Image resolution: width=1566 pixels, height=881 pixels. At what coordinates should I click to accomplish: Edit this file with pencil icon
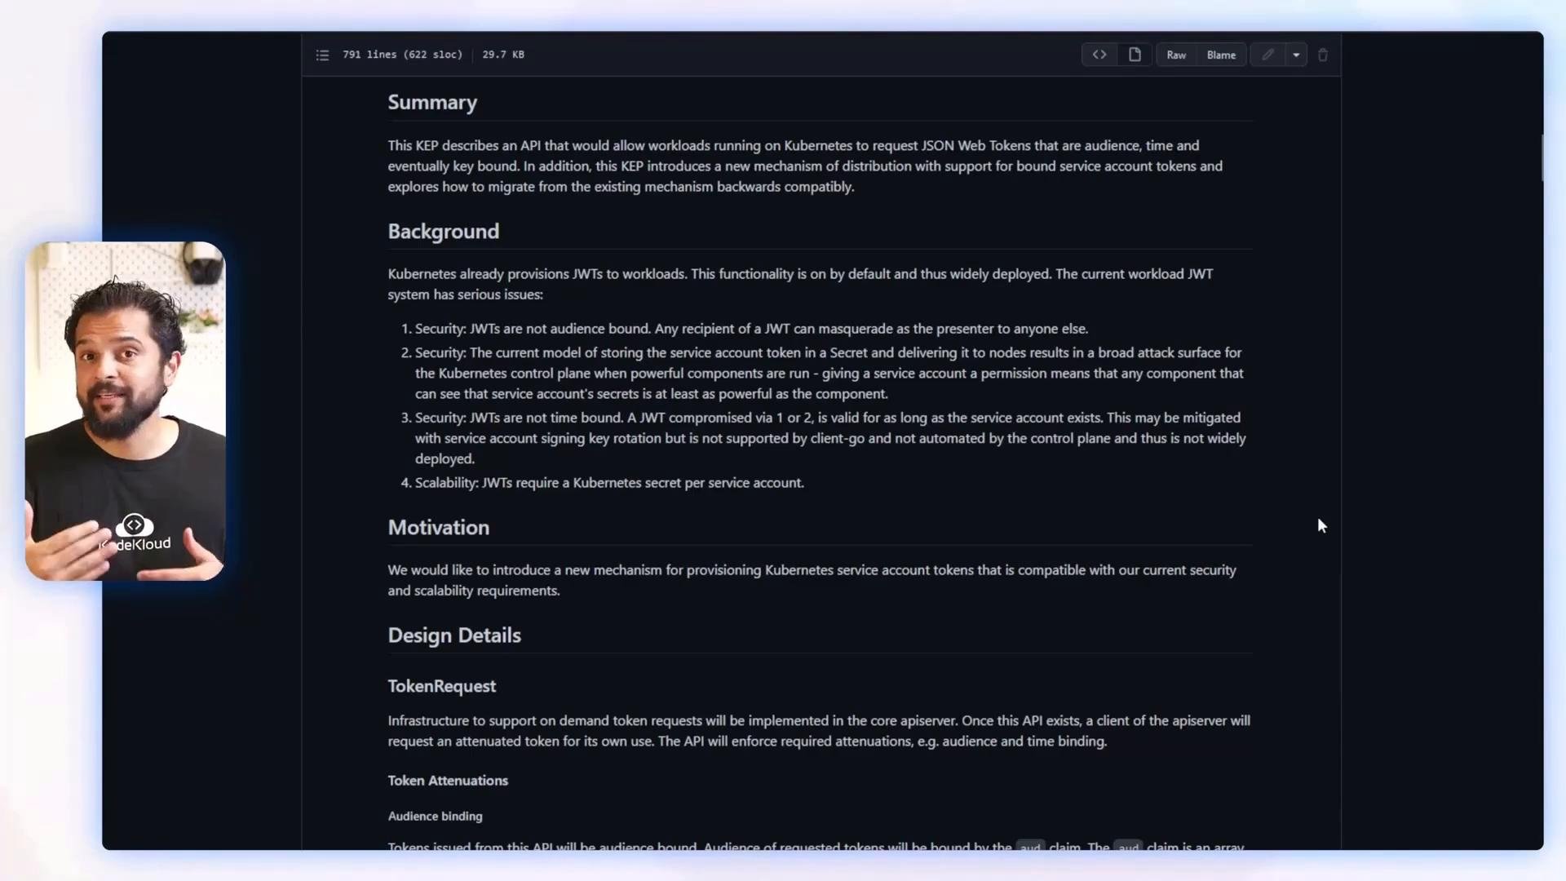point(1267,55)
